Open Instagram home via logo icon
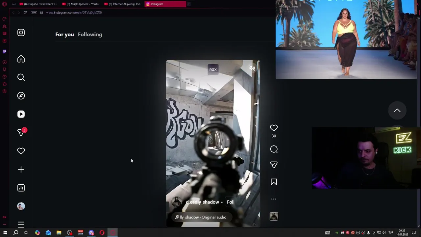Screen dimensions: 421x237 tap(21, 33)
